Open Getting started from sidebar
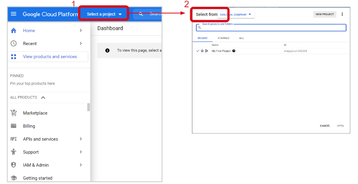Viewport: 358px width, 184px height. [x=38, y=178]
